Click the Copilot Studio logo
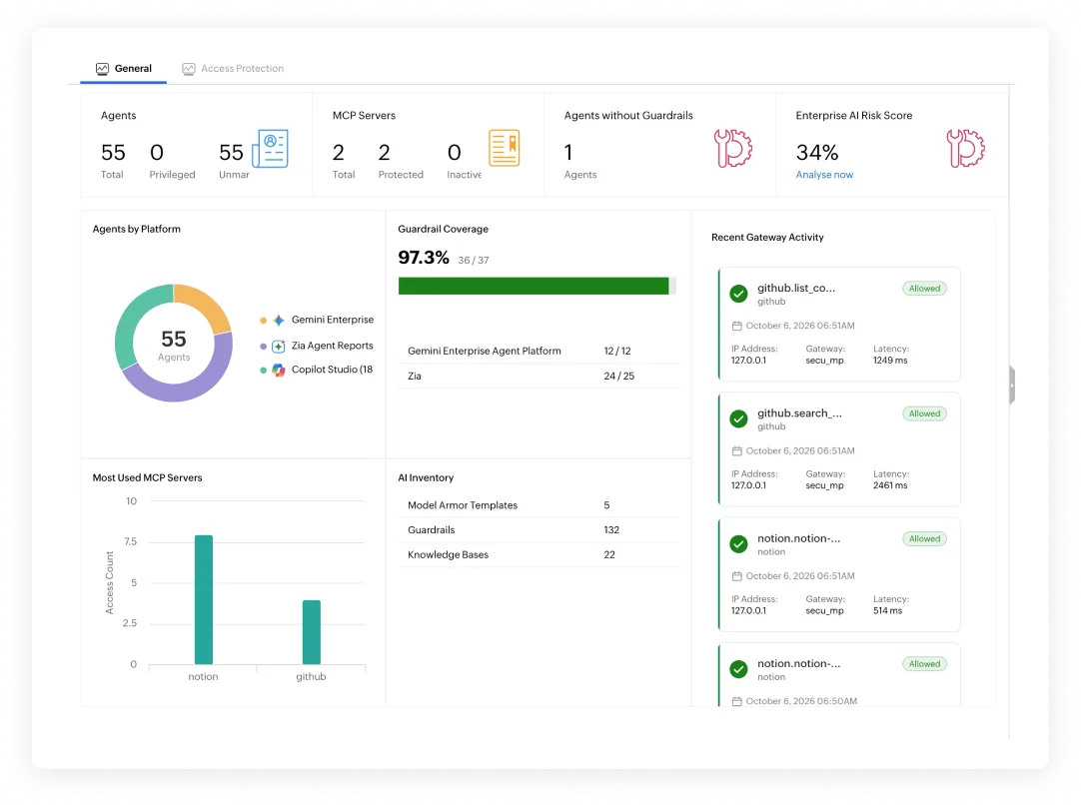 (x=279, y=371)
